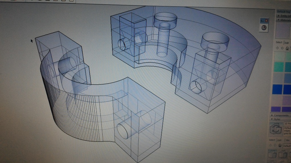Click the globe icon in the small floating toolbar
The width and height of the screenshot is (291, 163).
tap(264, 28)
